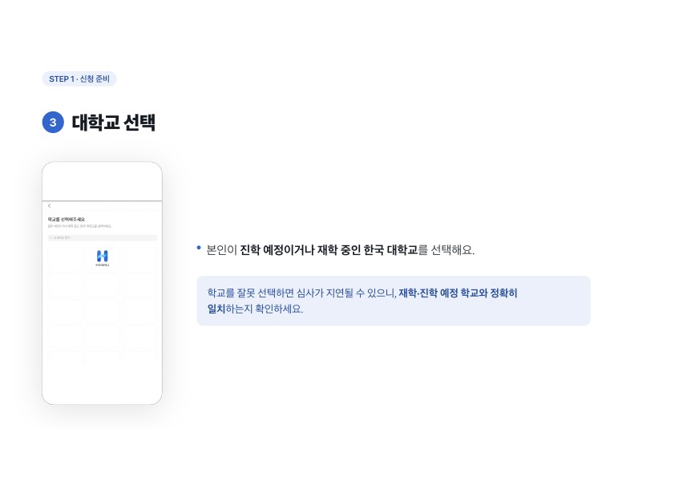Click the blue bullet point dot

(199, 248)
